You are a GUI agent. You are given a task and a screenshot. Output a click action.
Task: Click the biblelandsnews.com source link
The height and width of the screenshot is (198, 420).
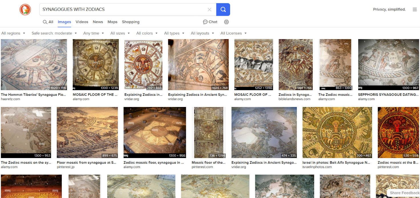click(x=295, y=99)
